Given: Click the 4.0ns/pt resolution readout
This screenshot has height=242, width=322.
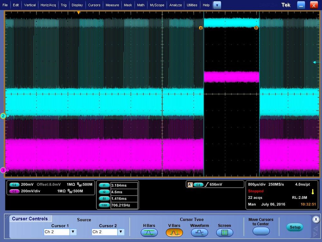Looking at the screenshot, I should pyautogui.click(x=302, y=184).
